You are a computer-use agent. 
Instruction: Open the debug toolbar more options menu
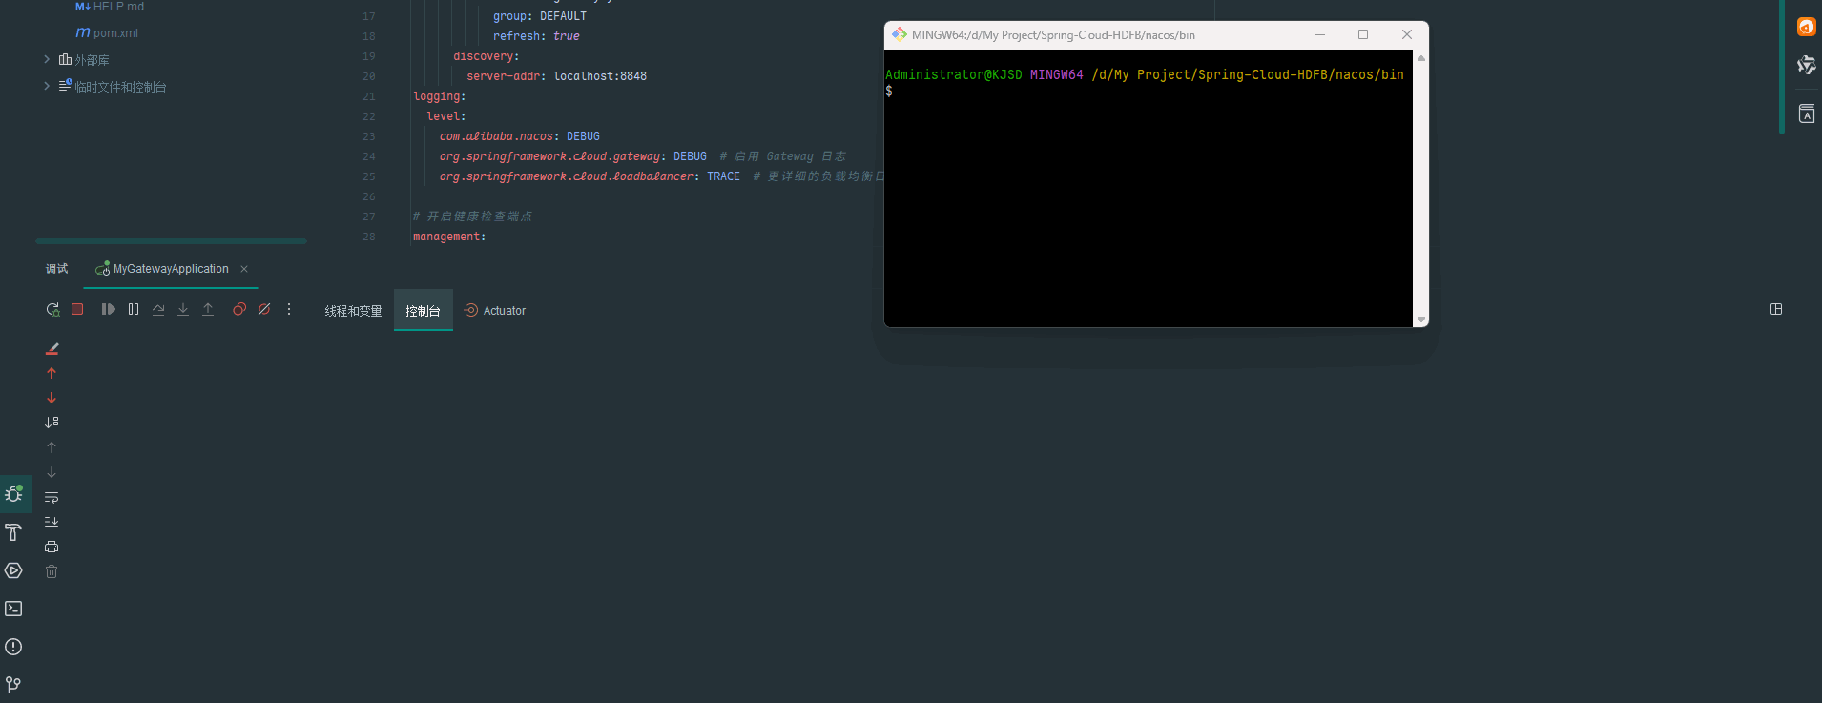(x=289, y=309)
